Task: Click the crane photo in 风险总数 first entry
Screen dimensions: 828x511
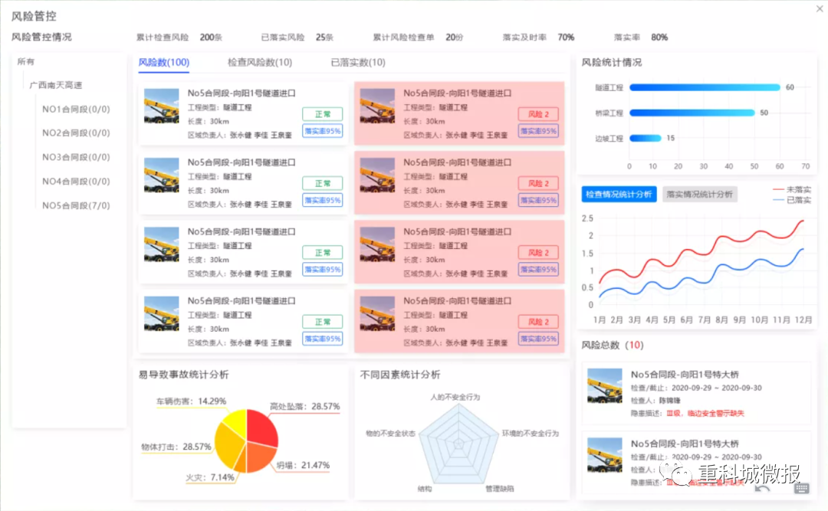Action: click(x=603, y=387)
